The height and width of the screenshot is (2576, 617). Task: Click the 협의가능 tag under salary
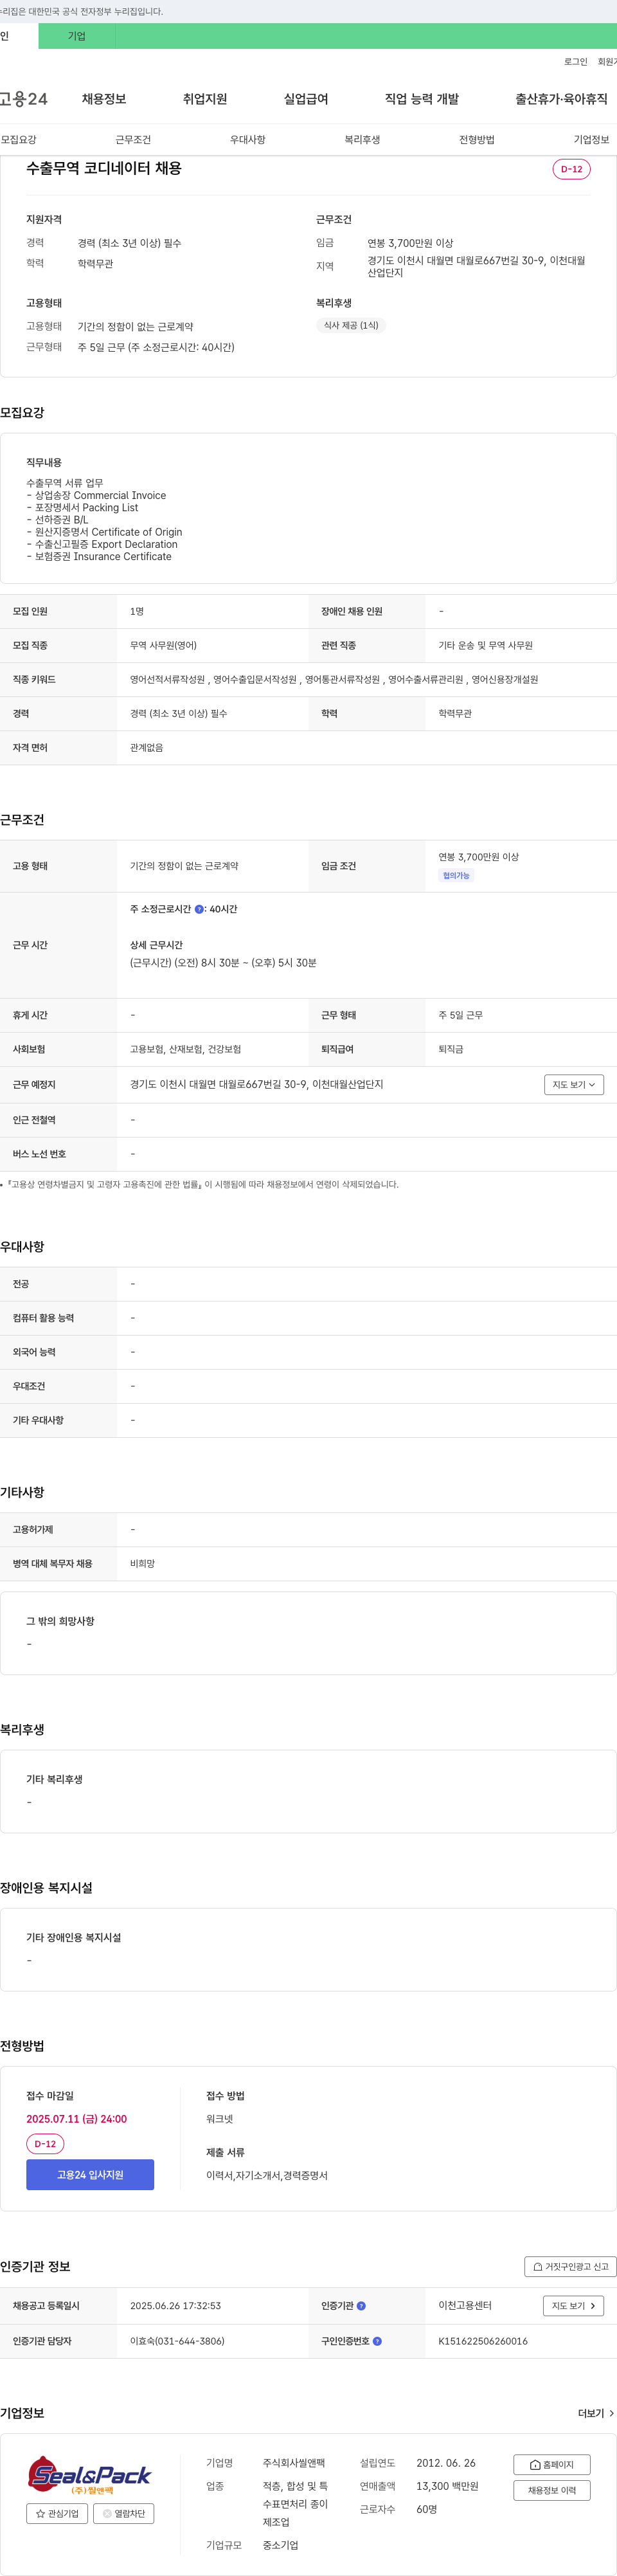[x=456, y=876]
